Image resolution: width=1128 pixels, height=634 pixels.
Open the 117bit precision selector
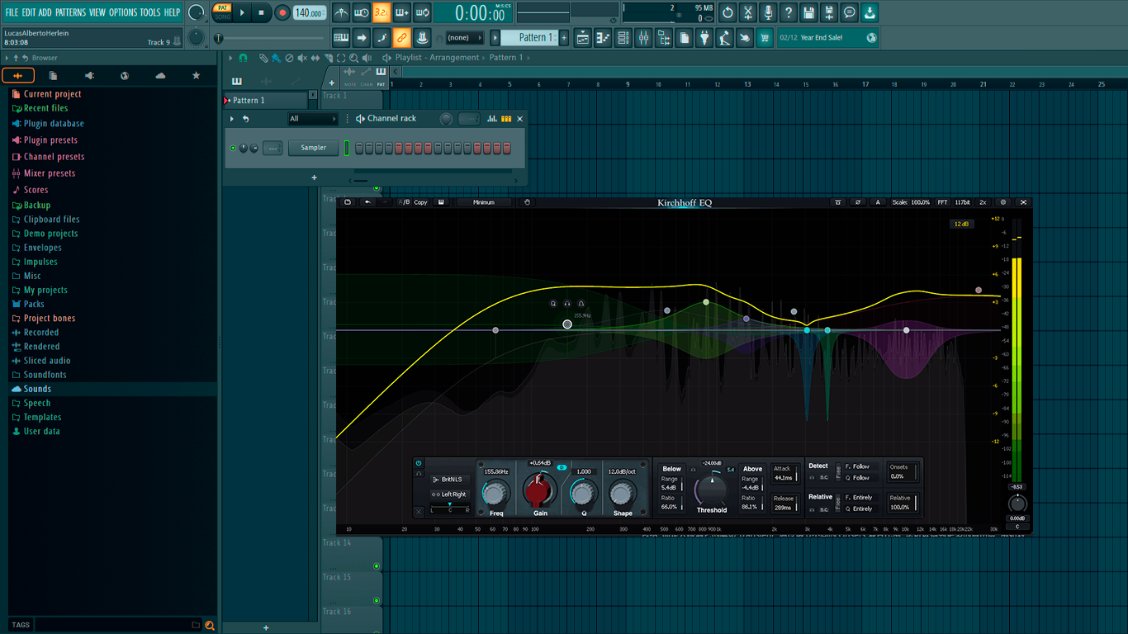963,202
